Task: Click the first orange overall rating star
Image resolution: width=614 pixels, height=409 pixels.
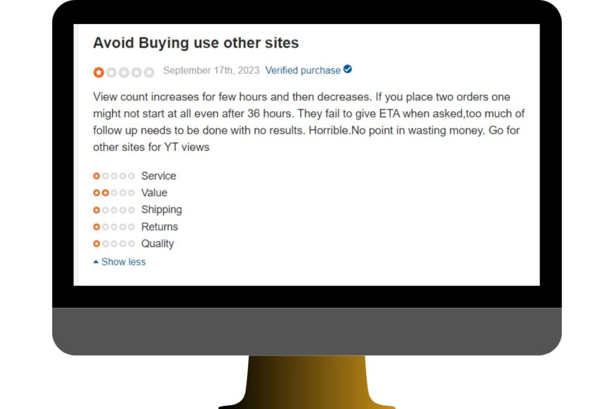Action: [x=99, y=72]
